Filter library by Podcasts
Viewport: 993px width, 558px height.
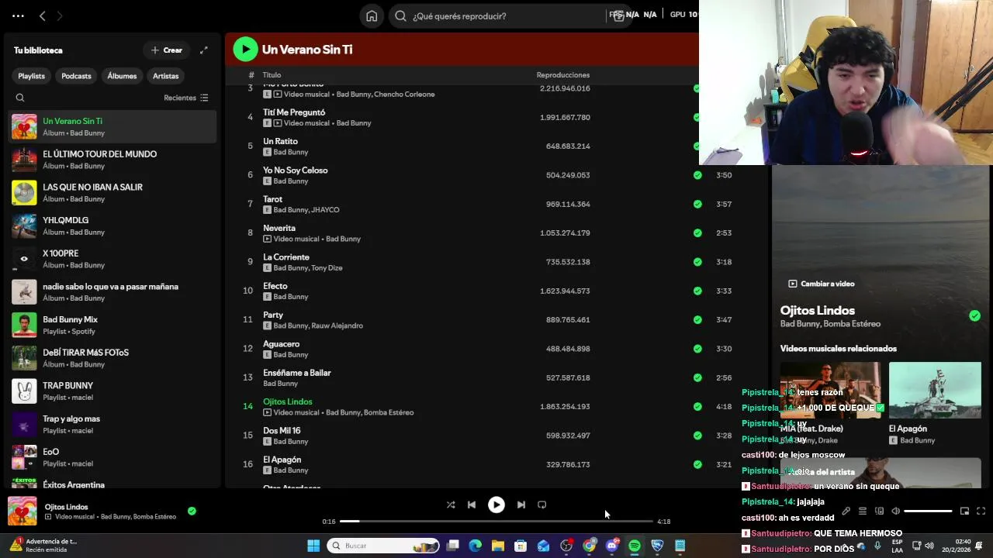(76, 76)
